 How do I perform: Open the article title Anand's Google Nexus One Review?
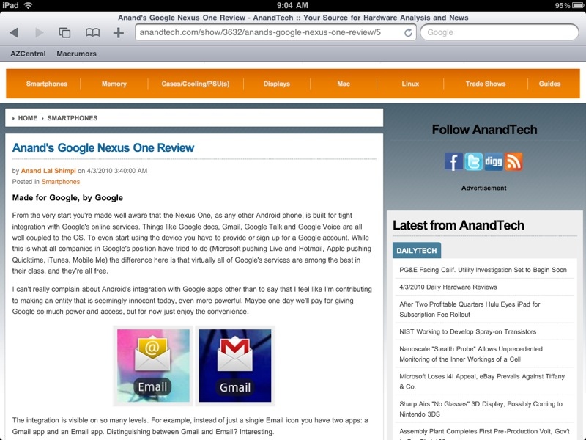(103, 148)
